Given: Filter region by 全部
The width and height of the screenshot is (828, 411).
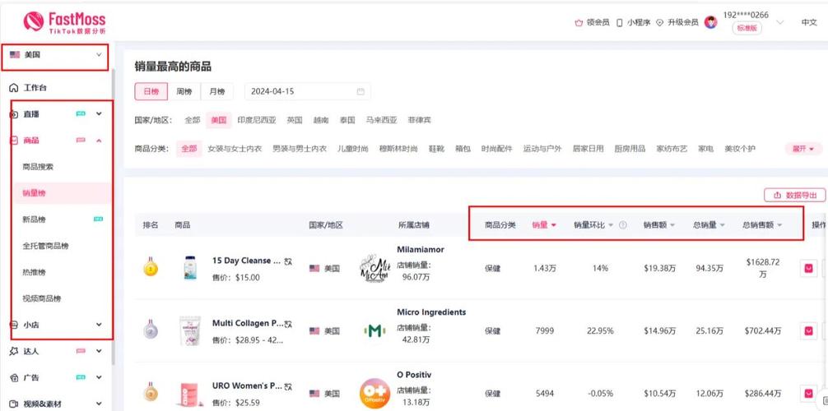Looking at the screenshot, I should coord(193,120).
